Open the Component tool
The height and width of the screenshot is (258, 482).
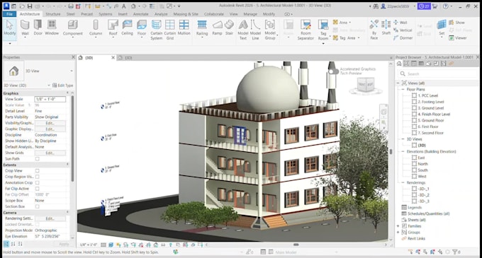click(73, 28)
